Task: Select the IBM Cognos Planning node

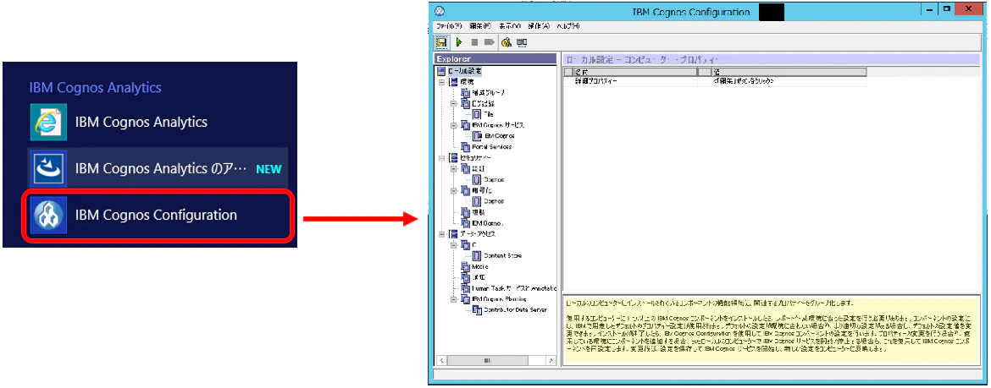Action: click(x=499, y=299)
